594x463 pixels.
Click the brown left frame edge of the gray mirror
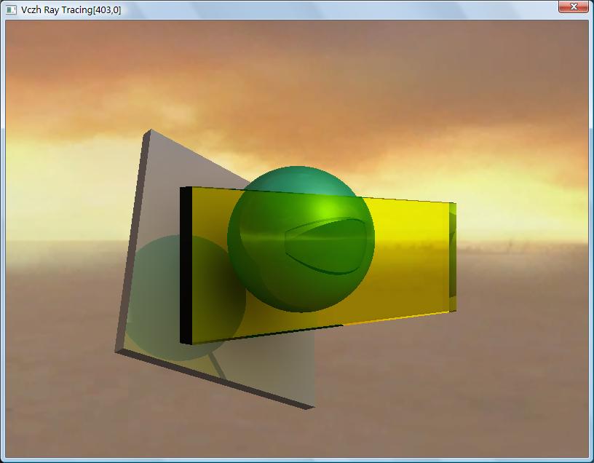tap(132, 242)
